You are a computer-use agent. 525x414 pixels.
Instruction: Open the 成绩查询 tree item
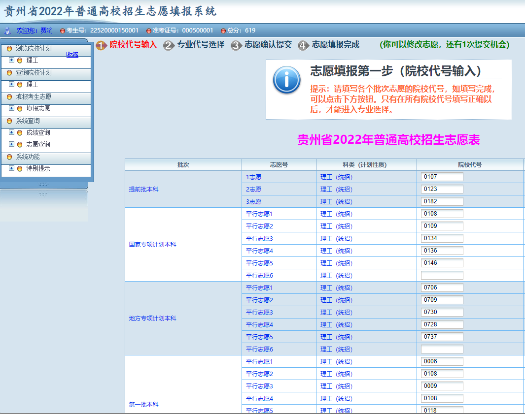38,132
